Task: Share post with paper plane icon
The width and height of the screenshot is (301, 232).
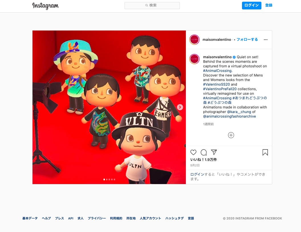Action: click(x=214, y=152)
